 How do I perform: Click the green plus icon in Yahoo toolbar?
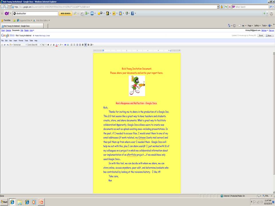pyautogui.click(x=264, y=13)
